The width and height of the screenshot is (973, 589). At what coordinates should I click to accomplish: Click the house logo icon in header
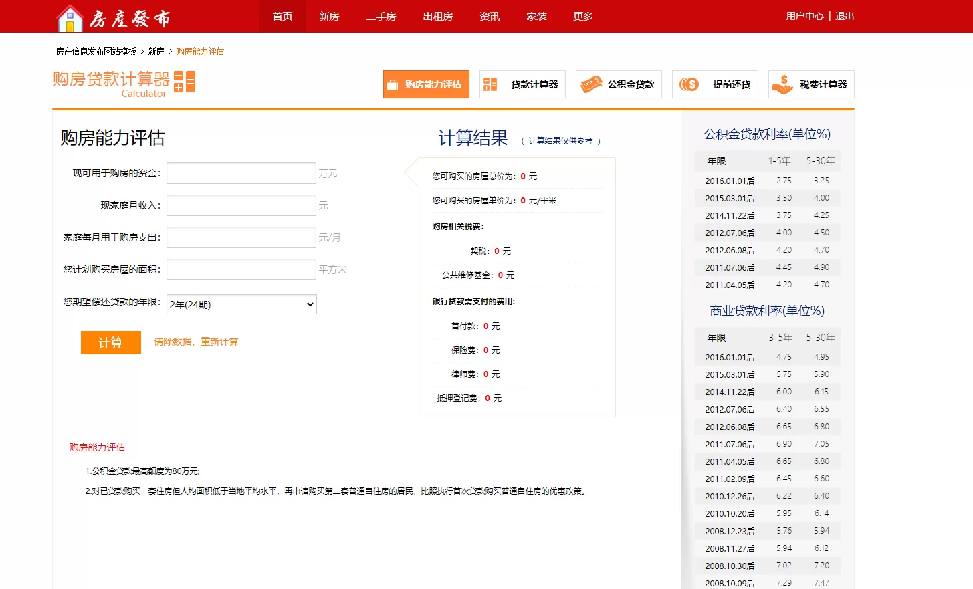70,18
